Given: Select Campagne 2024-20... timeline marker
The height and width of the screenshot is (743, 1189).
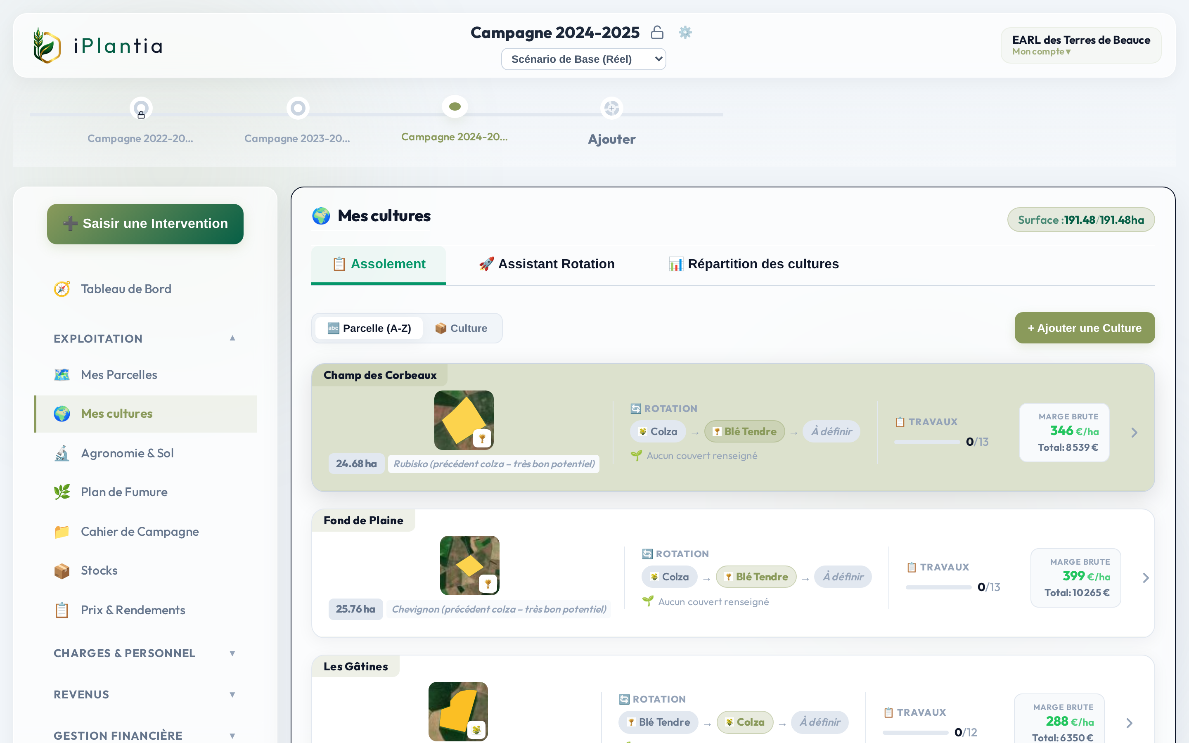Looking at the screenshot, I should (455, 106).
